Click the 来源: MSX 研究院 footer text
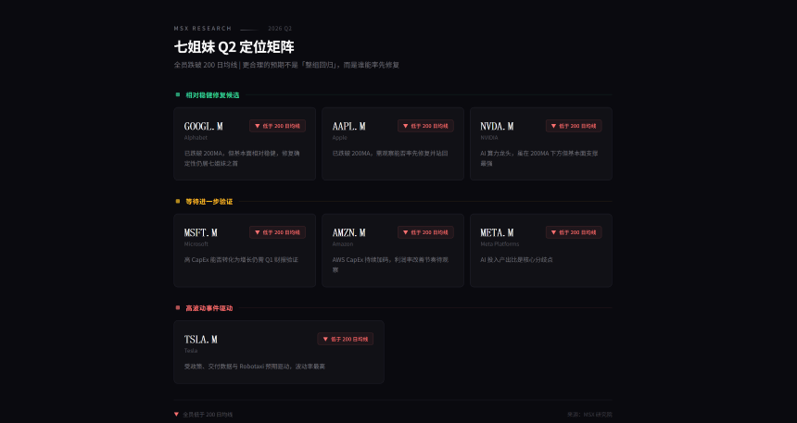 (590, 414)
